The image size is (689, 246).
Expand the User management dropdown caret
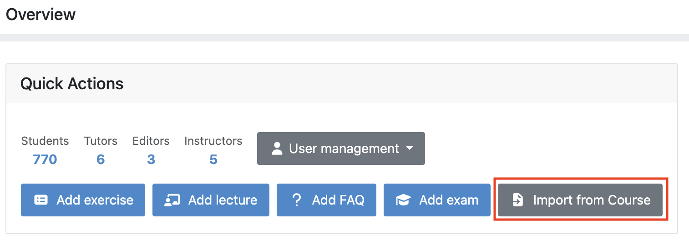tap(410, 149)
